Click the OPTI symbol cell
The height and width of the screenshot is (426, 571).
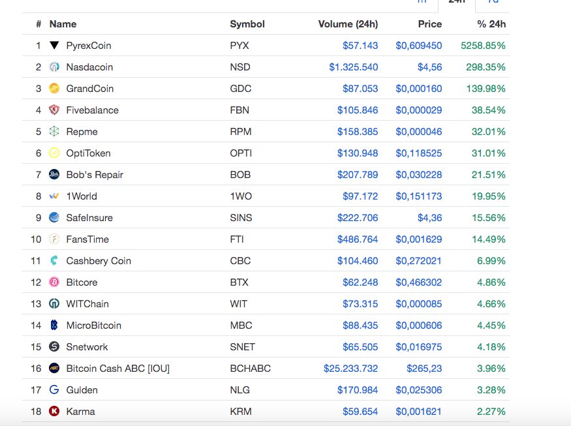[241, 153]
